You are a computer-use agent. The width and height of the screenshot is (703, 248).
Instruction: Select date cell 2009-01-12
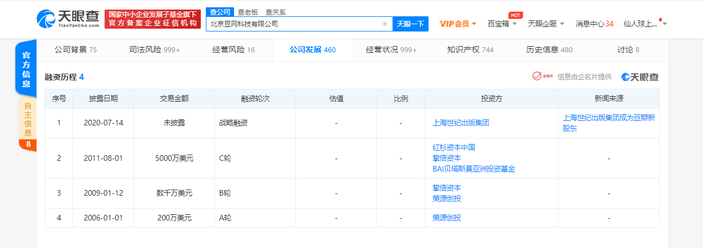[103, 193]
